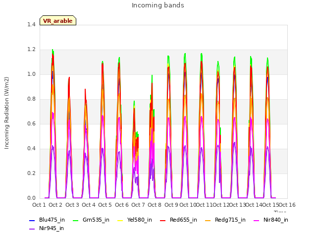Click the 1.4 y-axis tick label

[x=31, y=24]
